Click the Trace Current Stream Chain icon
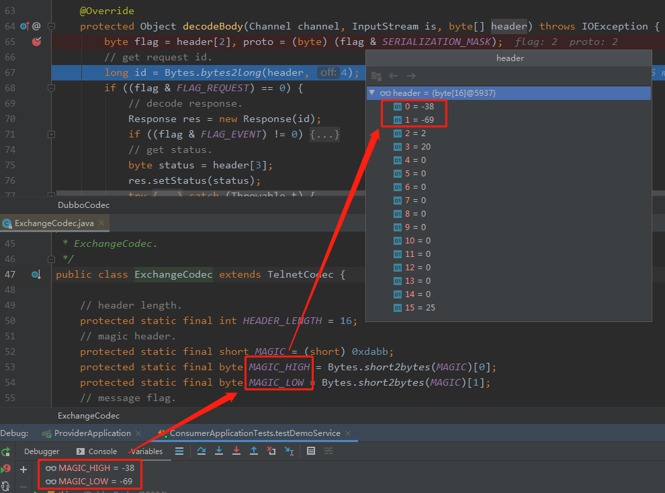 click(x=328, y=451)
